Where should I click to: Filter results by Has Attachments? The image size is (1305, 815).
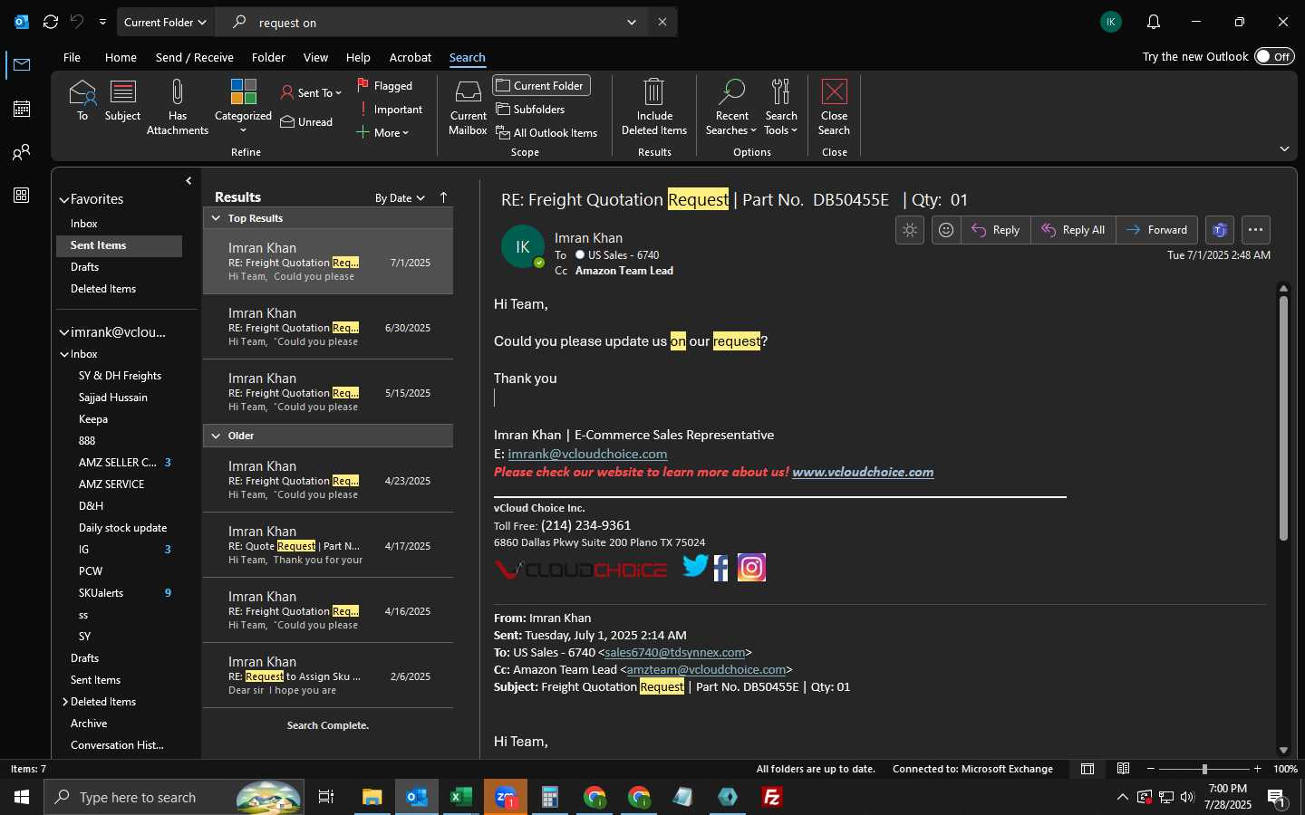click(x=178, y=107)
